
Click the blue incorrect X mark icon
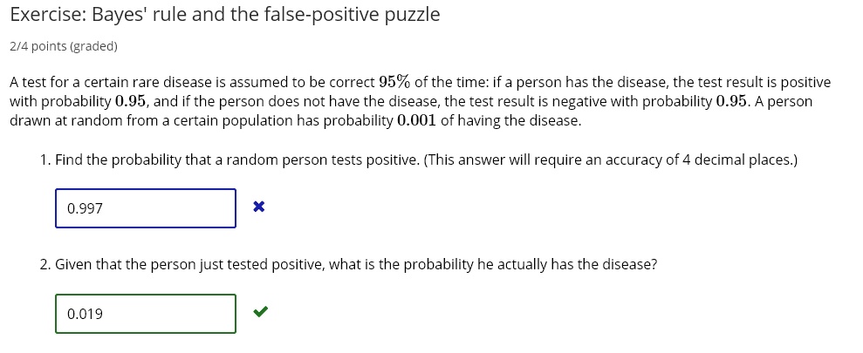(x=258, y=207)
